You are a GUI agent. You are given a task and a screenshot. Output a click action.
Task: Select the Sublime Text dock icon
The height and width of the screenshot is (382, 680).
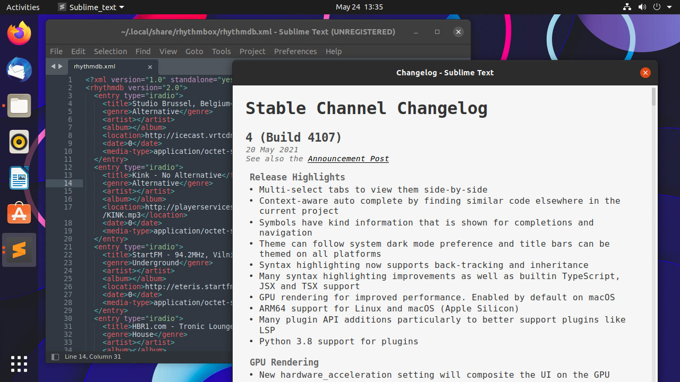tap(19, 250)
